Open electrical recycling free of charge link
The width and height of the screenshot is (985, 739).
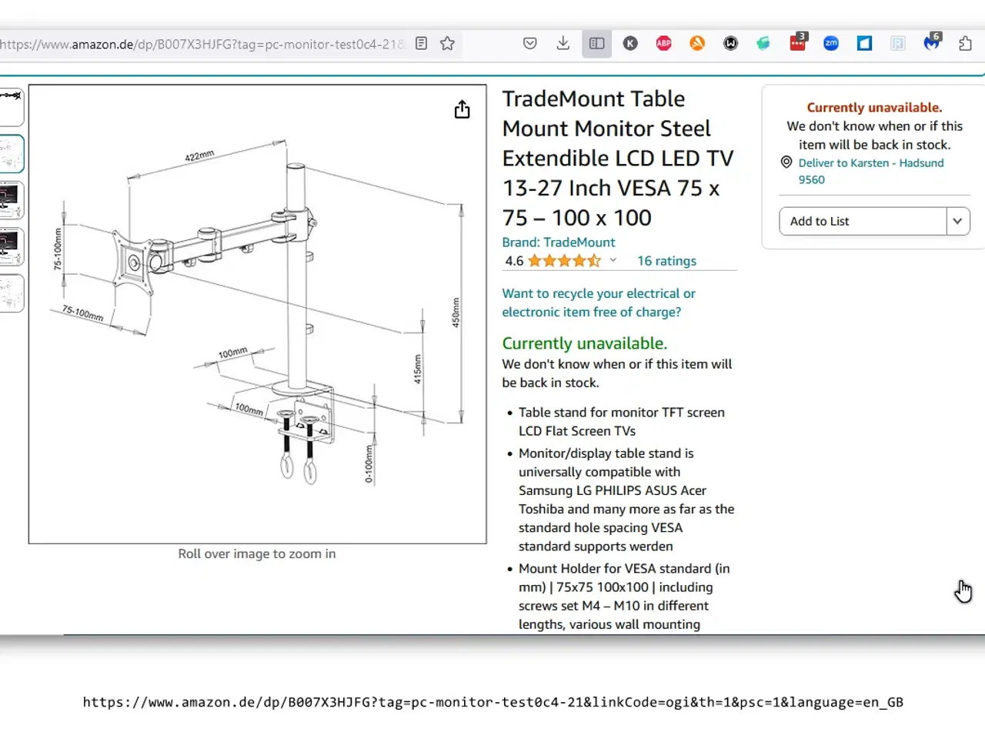(x=599, y=303)
